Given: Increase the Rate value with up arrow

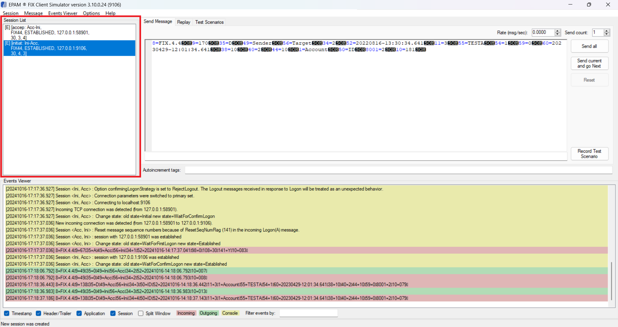Looking at the screenshot, I should point(557,31).
